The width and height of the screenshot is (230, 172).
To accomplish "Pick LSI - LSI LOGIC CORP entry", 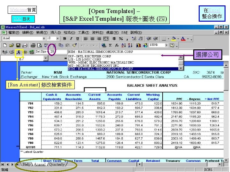I will pos(85,59).
